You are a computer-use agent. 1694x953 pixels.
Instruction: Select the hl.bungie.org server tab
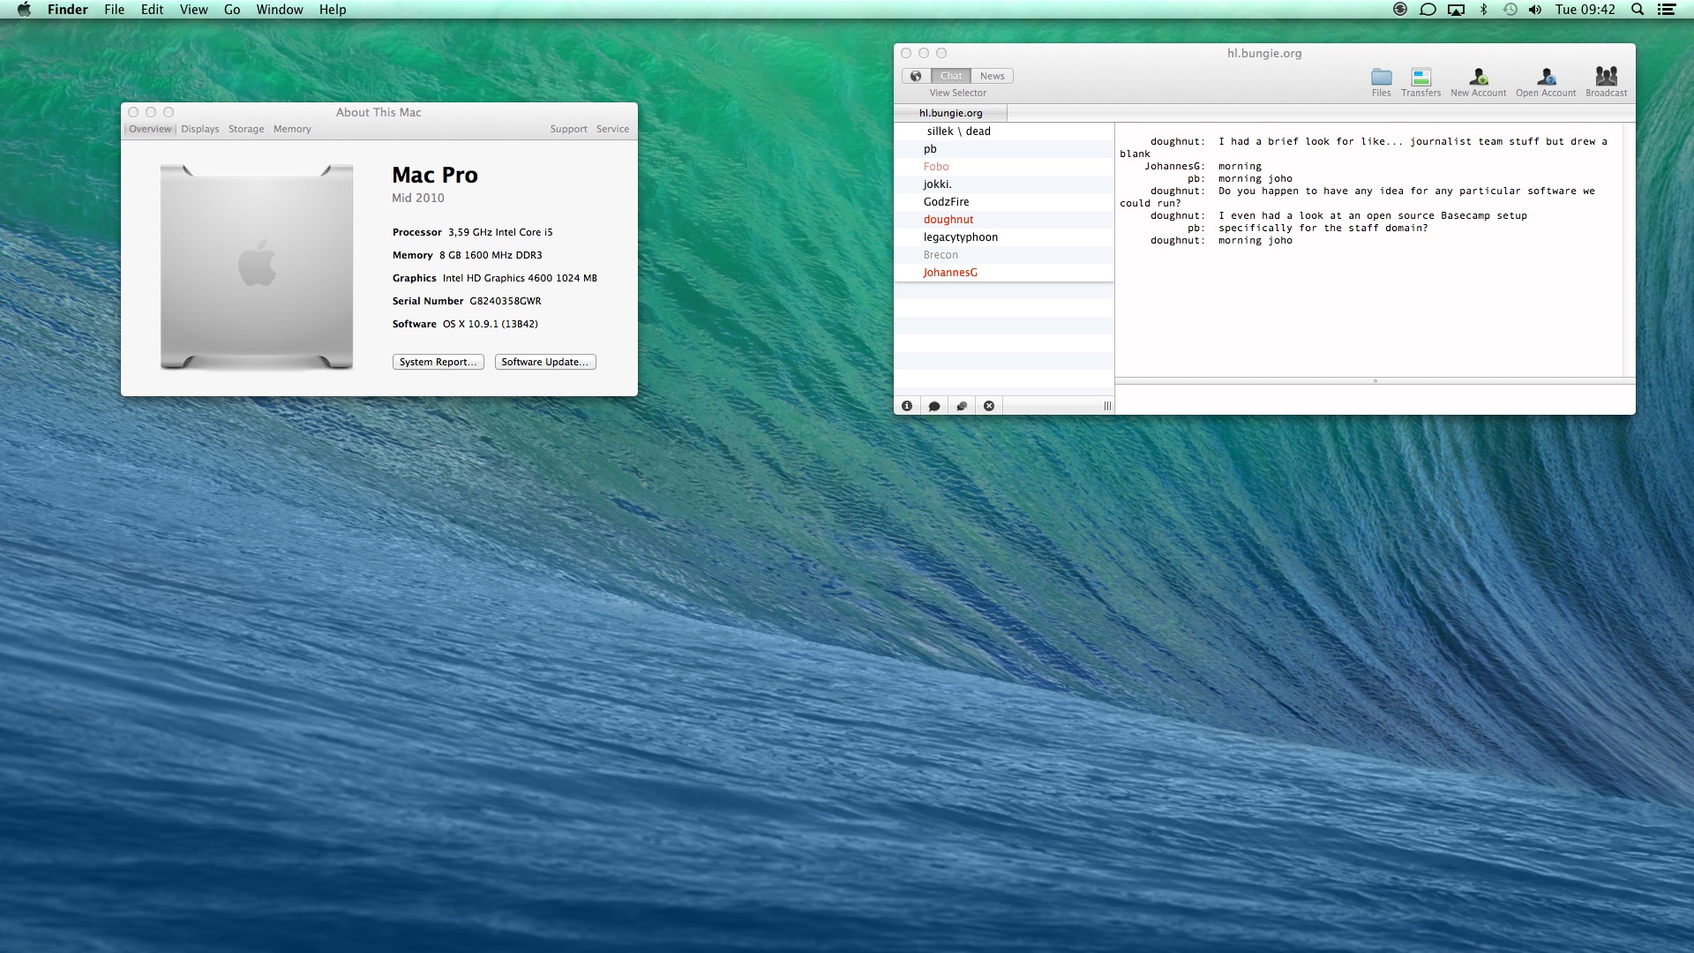click(x=950, y=113)
